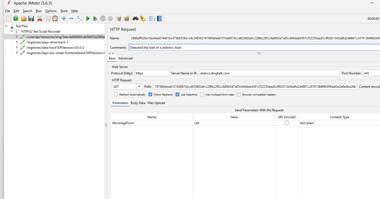This screenshot has height=199, width=380.
Task: Click the Path input field
Action: click(255, 86)
